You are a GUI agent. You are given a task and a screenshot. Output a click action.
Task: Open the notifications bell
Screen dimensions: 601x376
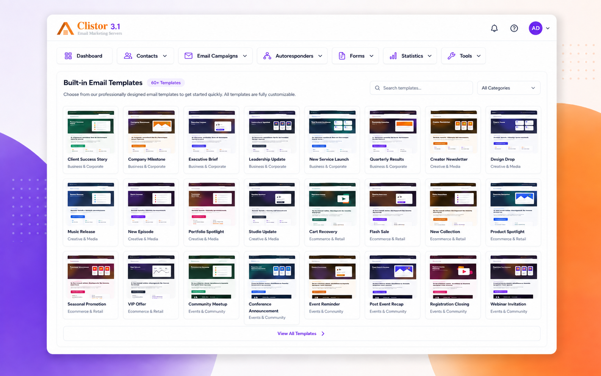pyautogui.click(x=494, y=28)
